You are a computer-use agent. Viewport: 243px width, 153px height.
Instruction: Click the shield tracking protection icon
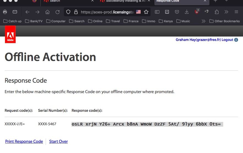[68, 12]
